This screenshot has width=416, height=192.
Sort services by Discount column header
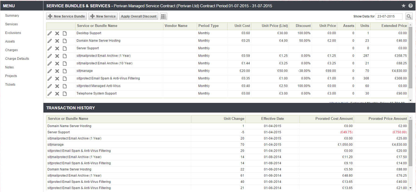[300, 26]
